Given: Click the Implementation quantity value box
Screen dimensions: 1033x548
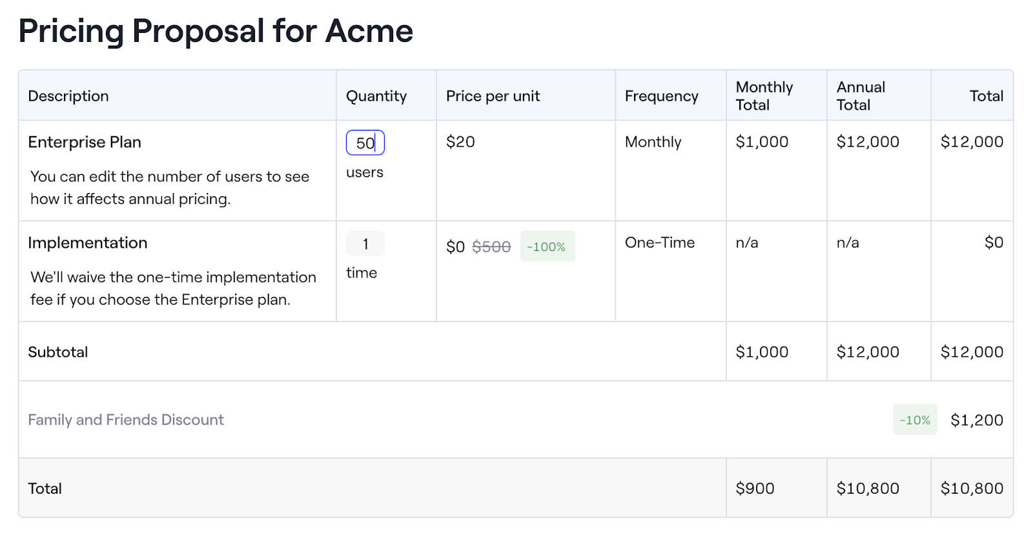Looking at the screenshot, I should [x=365, y=244].
